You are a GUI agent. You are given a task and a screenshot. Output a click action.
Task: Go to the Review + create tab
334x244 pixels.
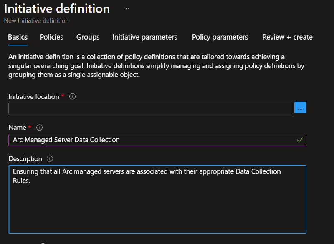tap(288, 37)
